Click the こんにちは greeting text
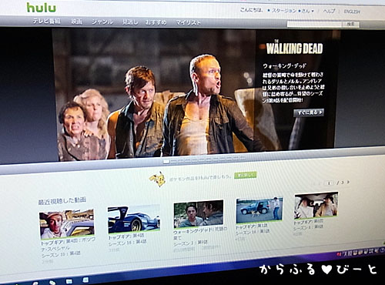385x285 pixels. [252, 10]
